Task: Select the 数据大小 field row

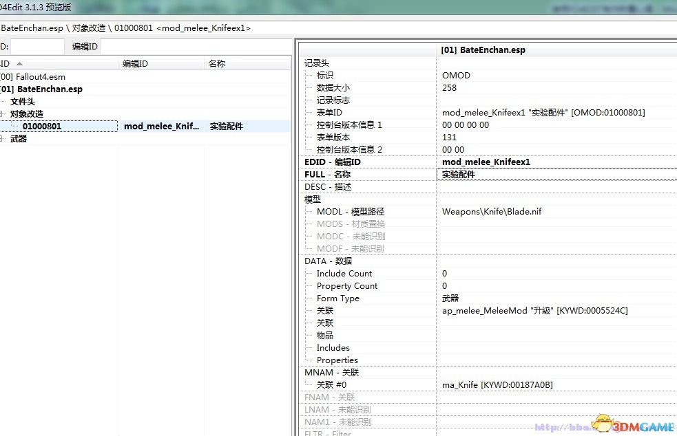Action: click(333, 87)
